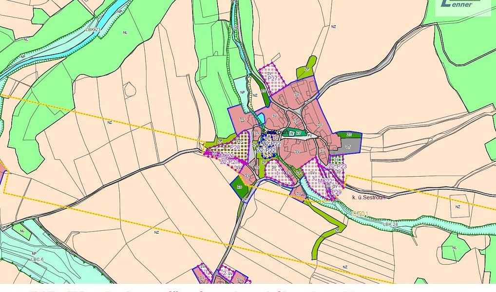Click the P29 area label
496x292 pixels.
click(x=336, y=192)
